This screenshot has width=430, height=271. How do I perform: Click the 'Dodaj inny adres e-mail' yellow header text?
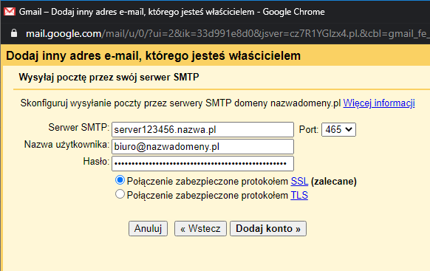tap(153, 56)
